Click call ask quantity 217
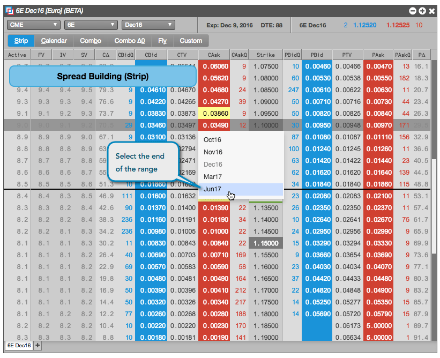 tap(241, 302)
